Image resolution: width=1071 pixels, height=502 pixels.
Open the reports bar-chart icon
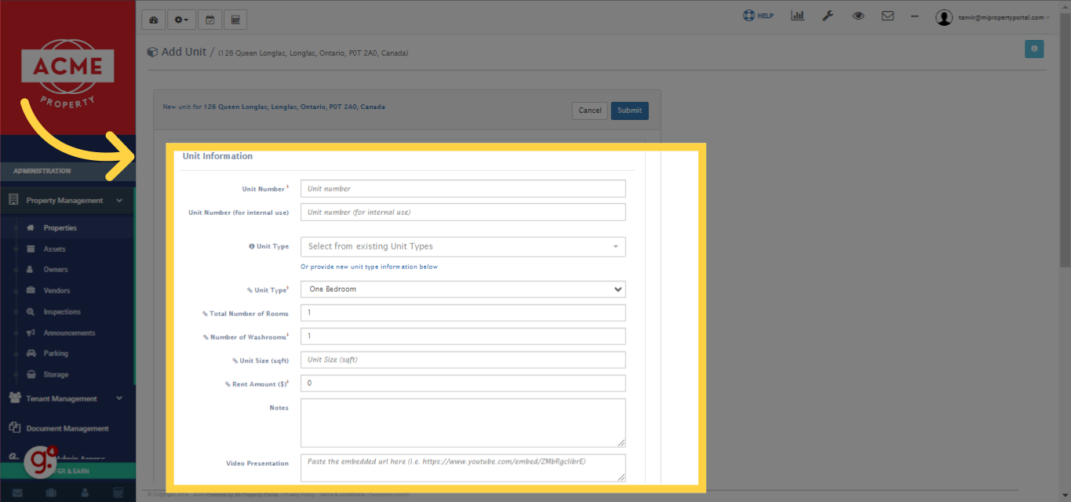click(797, 15)
